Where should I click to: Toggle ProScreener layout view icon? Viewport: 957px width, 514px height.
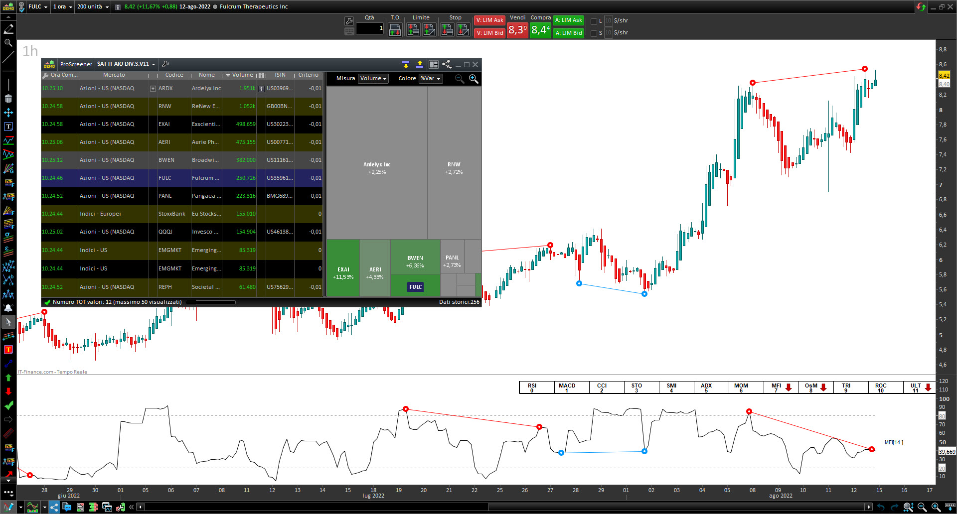(434, 64)
